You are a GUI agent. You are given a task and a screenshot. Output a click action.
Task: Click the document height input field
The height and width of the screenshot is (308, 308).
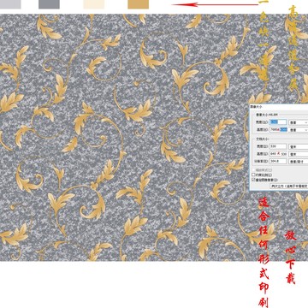coord(278,154)
